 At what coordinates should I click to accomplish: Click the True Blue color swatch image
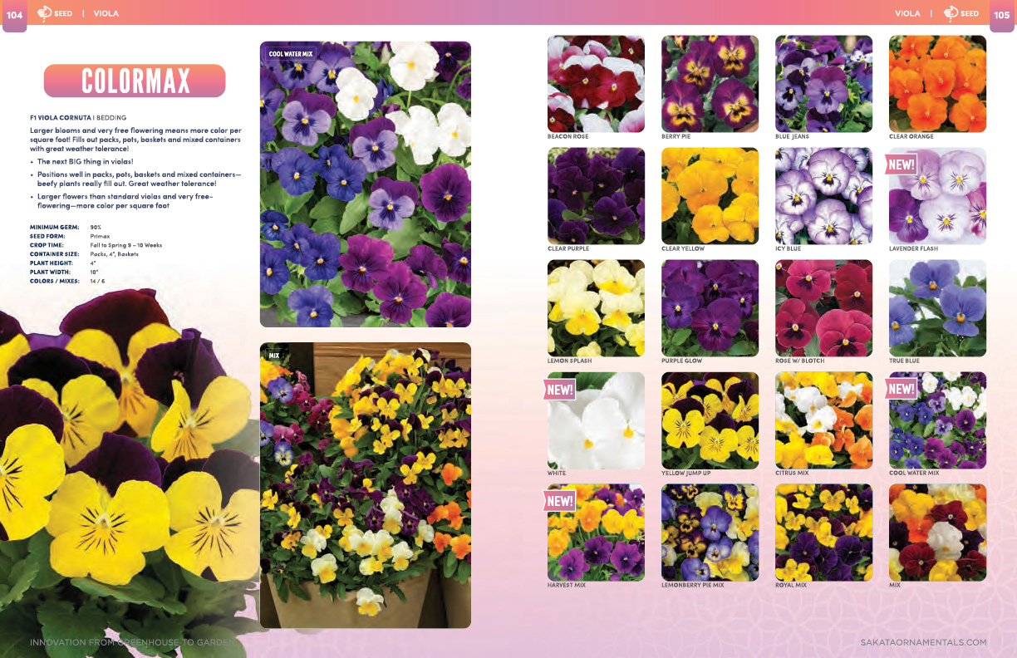[937, 308]
